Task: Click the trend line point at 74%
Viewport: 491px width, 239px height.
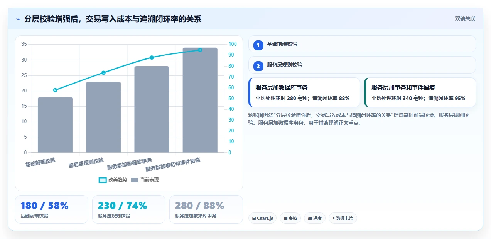Action: [103, 73]
